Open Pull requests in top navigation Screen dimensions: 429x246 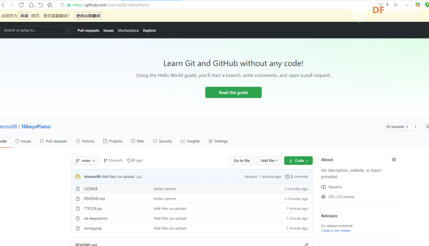click(x=88, y=30)
